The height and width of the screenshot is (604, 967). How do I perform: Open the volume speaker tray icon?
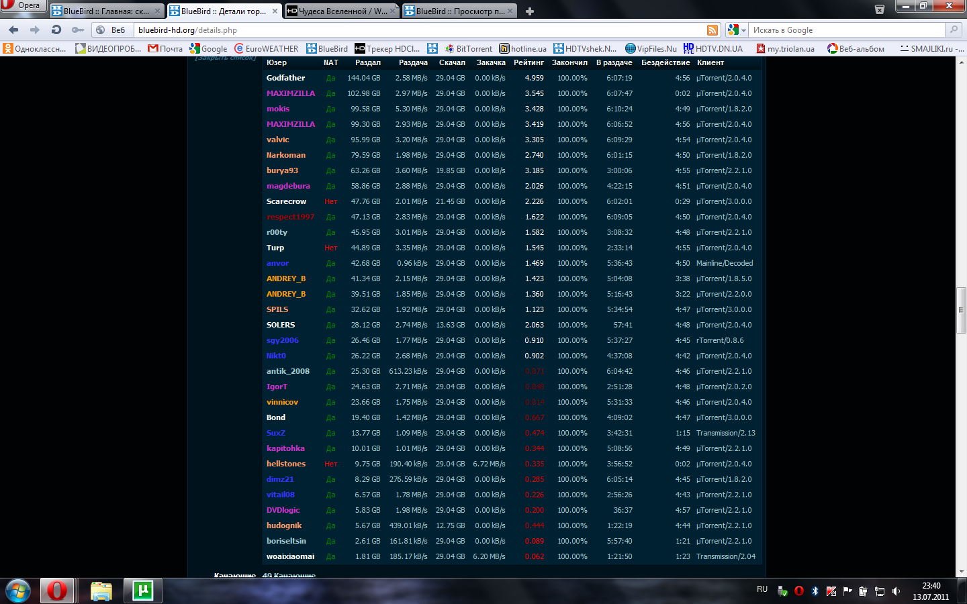896,591
